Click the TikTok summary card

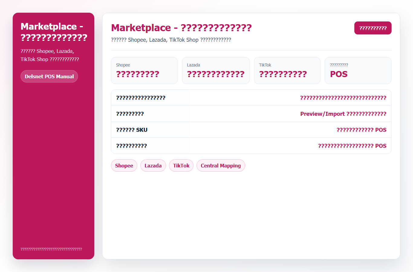click(287, 70)
